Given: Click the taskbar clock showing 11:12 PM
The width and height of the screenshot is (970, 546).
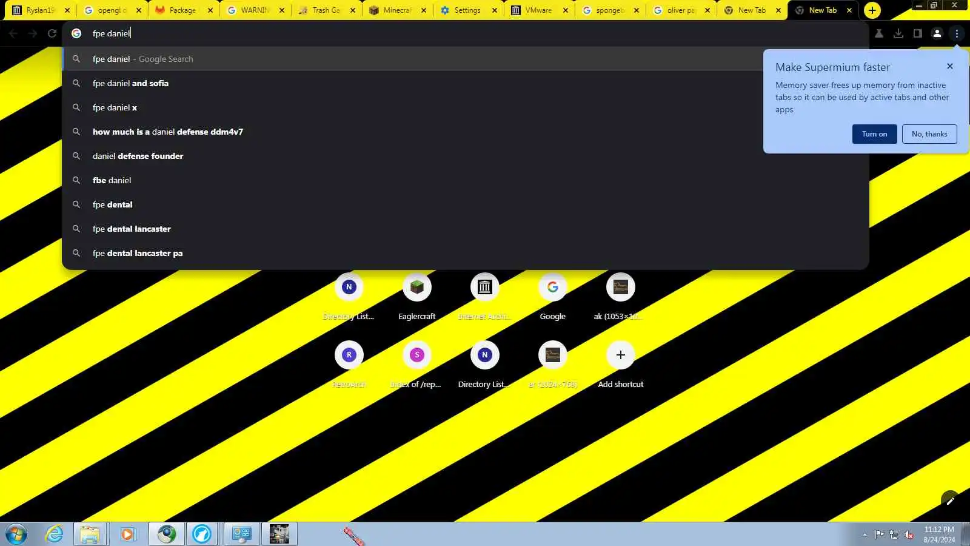Looking at the screenshot, I should (939, 534).
